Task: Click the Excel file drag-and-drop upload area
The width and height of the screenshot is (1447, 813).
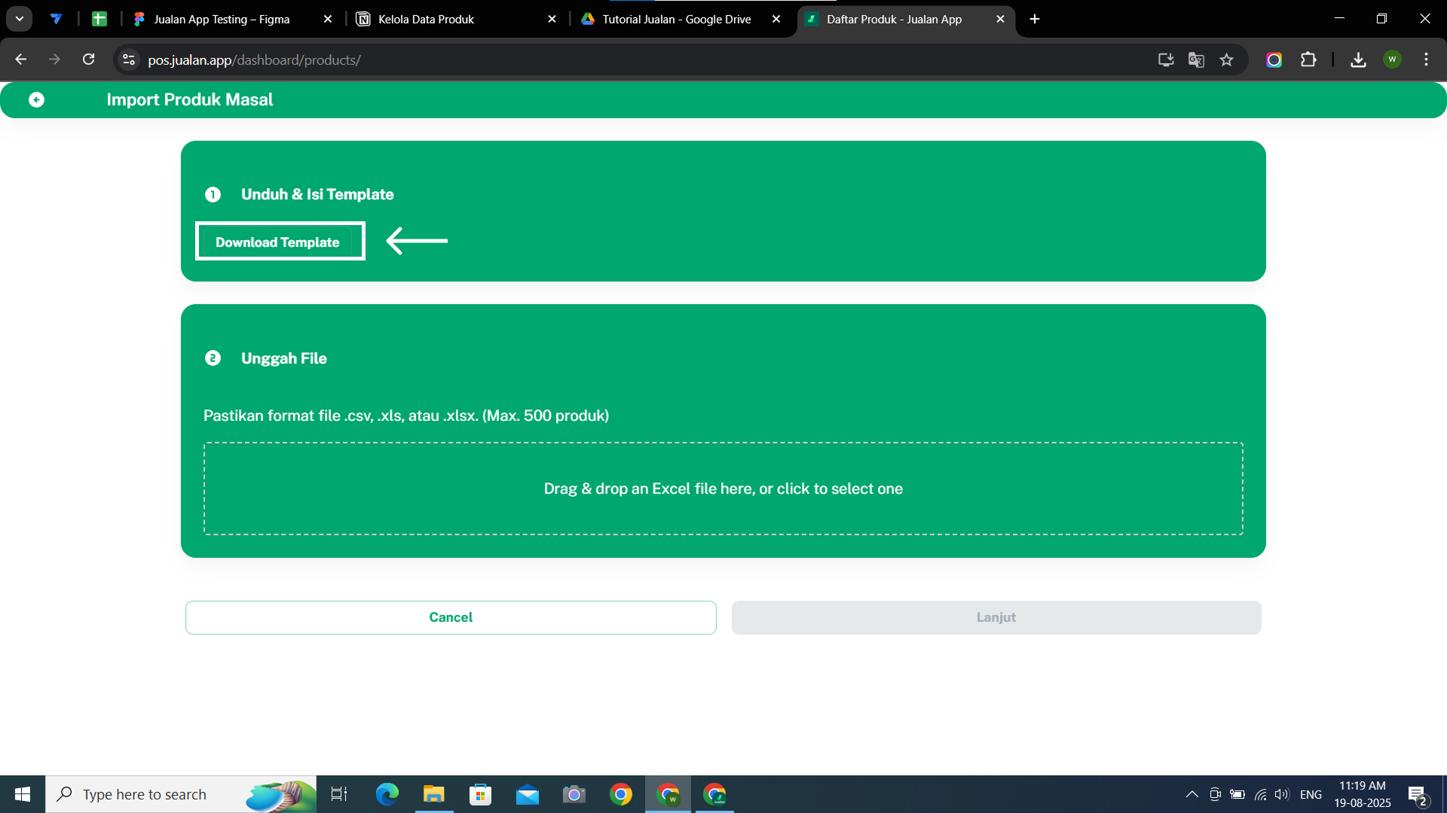Action: pyautogui.click(x=723, y=489)
